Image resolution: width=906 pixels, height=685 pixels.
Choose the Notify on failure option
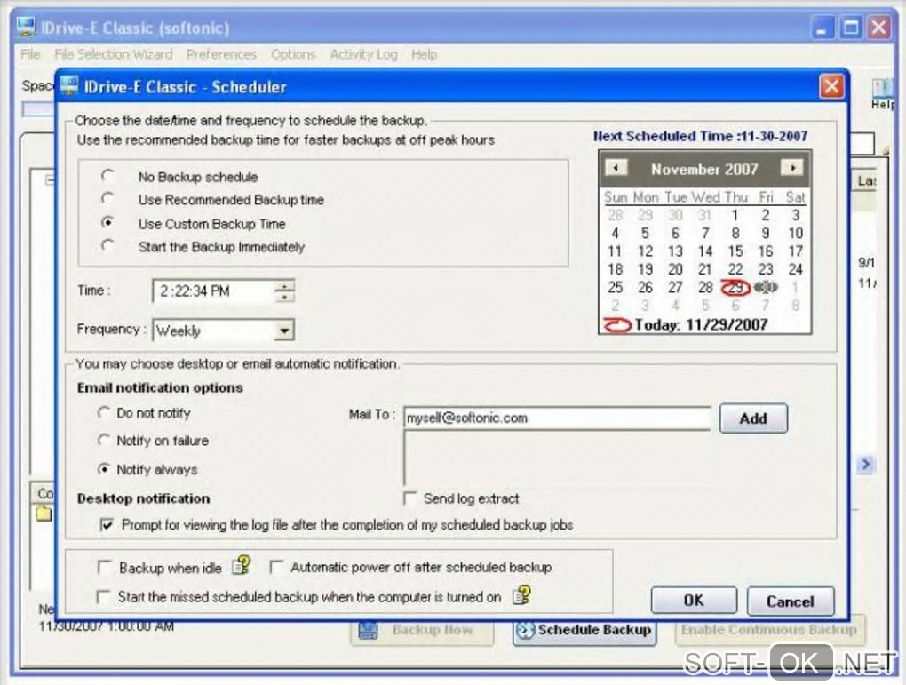click(x=103, y=441)
